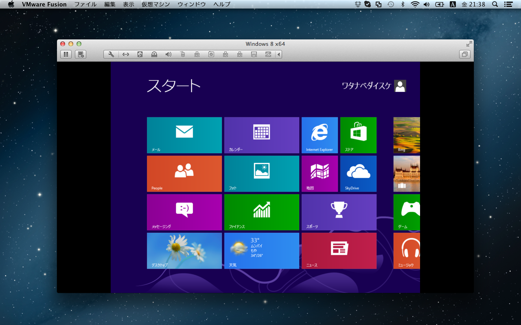Enter full screen with the window arrows icon
This screenshot has width=521, height=325.
coord(469,44)
